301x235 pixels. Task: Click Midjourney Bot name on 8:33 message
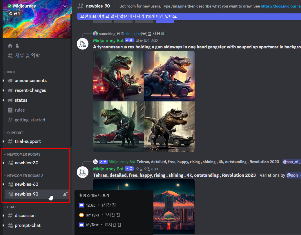108,169
